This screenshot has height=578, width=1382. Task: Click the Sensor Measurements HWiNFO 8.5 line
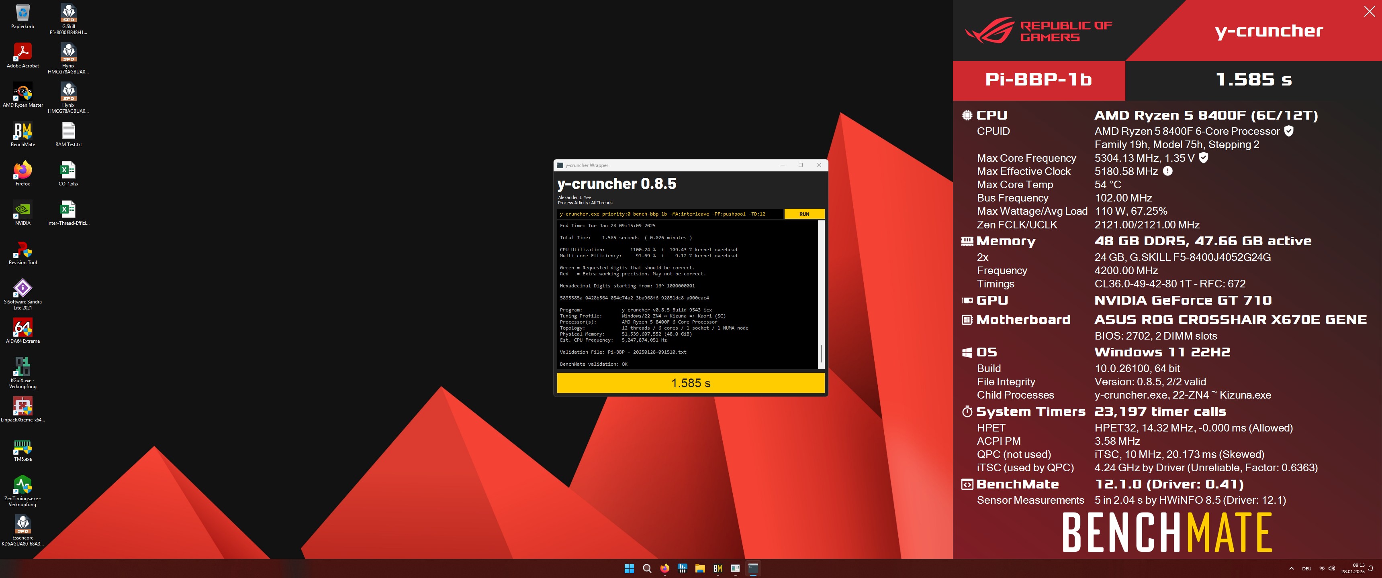pyautogui.click(x=1190, y=500)
